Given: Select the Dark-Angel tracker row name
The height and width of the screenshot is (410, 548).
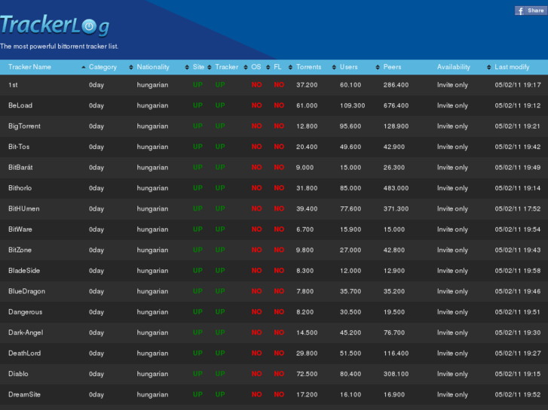Looking at the screenshot, I should point(26,333).
